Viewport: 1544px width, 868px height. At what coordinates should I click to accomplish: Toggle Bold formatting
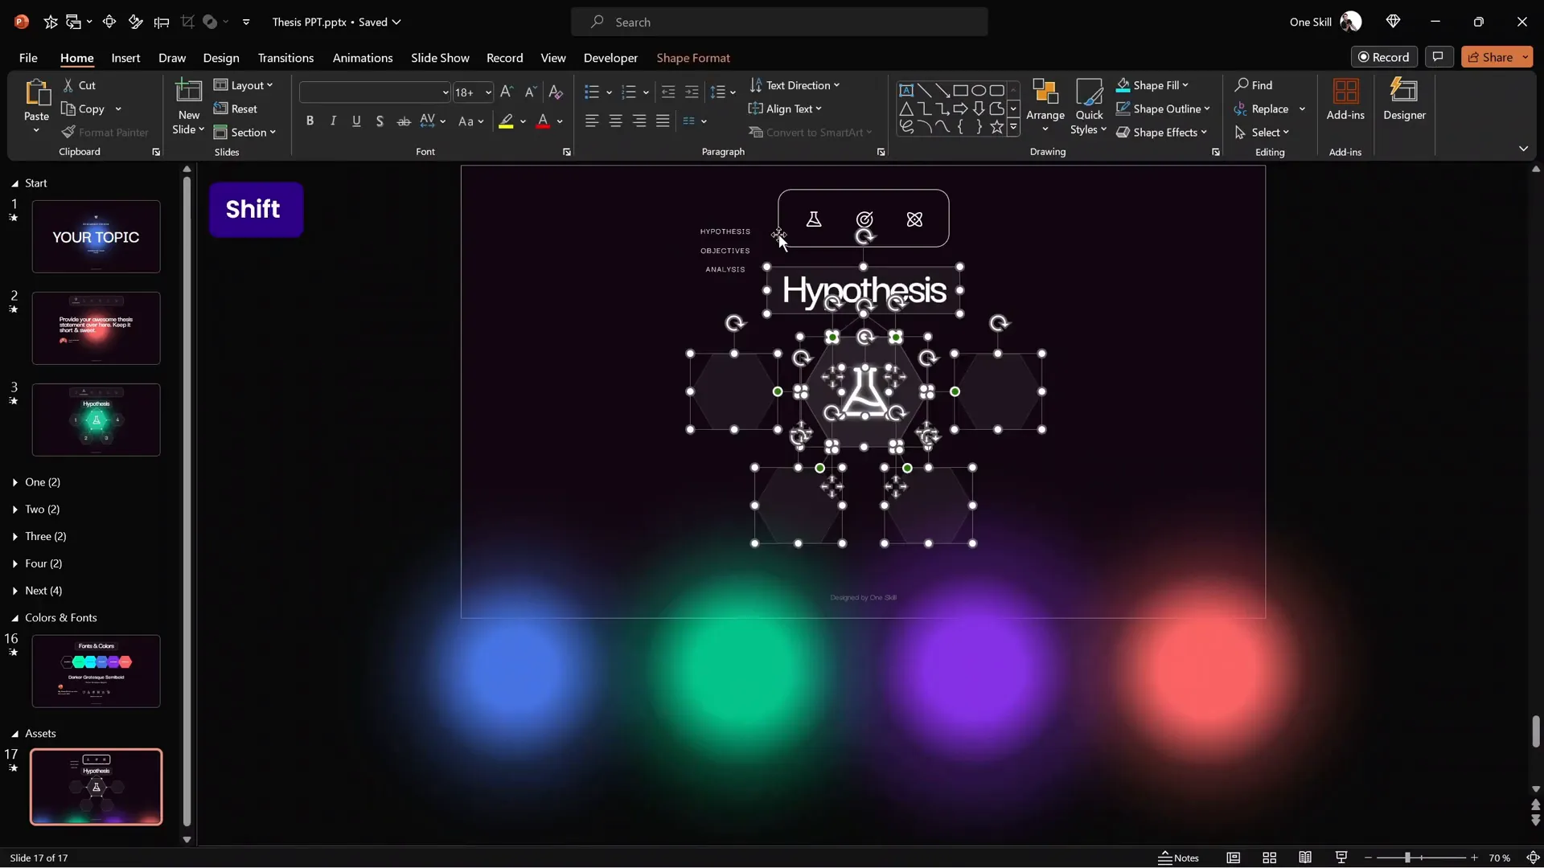(x=310, y=121)
